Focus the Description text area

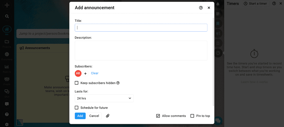click(141, 50)
